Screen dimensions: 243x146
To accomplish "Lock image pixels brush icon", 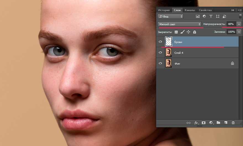I will pos(182,32).
